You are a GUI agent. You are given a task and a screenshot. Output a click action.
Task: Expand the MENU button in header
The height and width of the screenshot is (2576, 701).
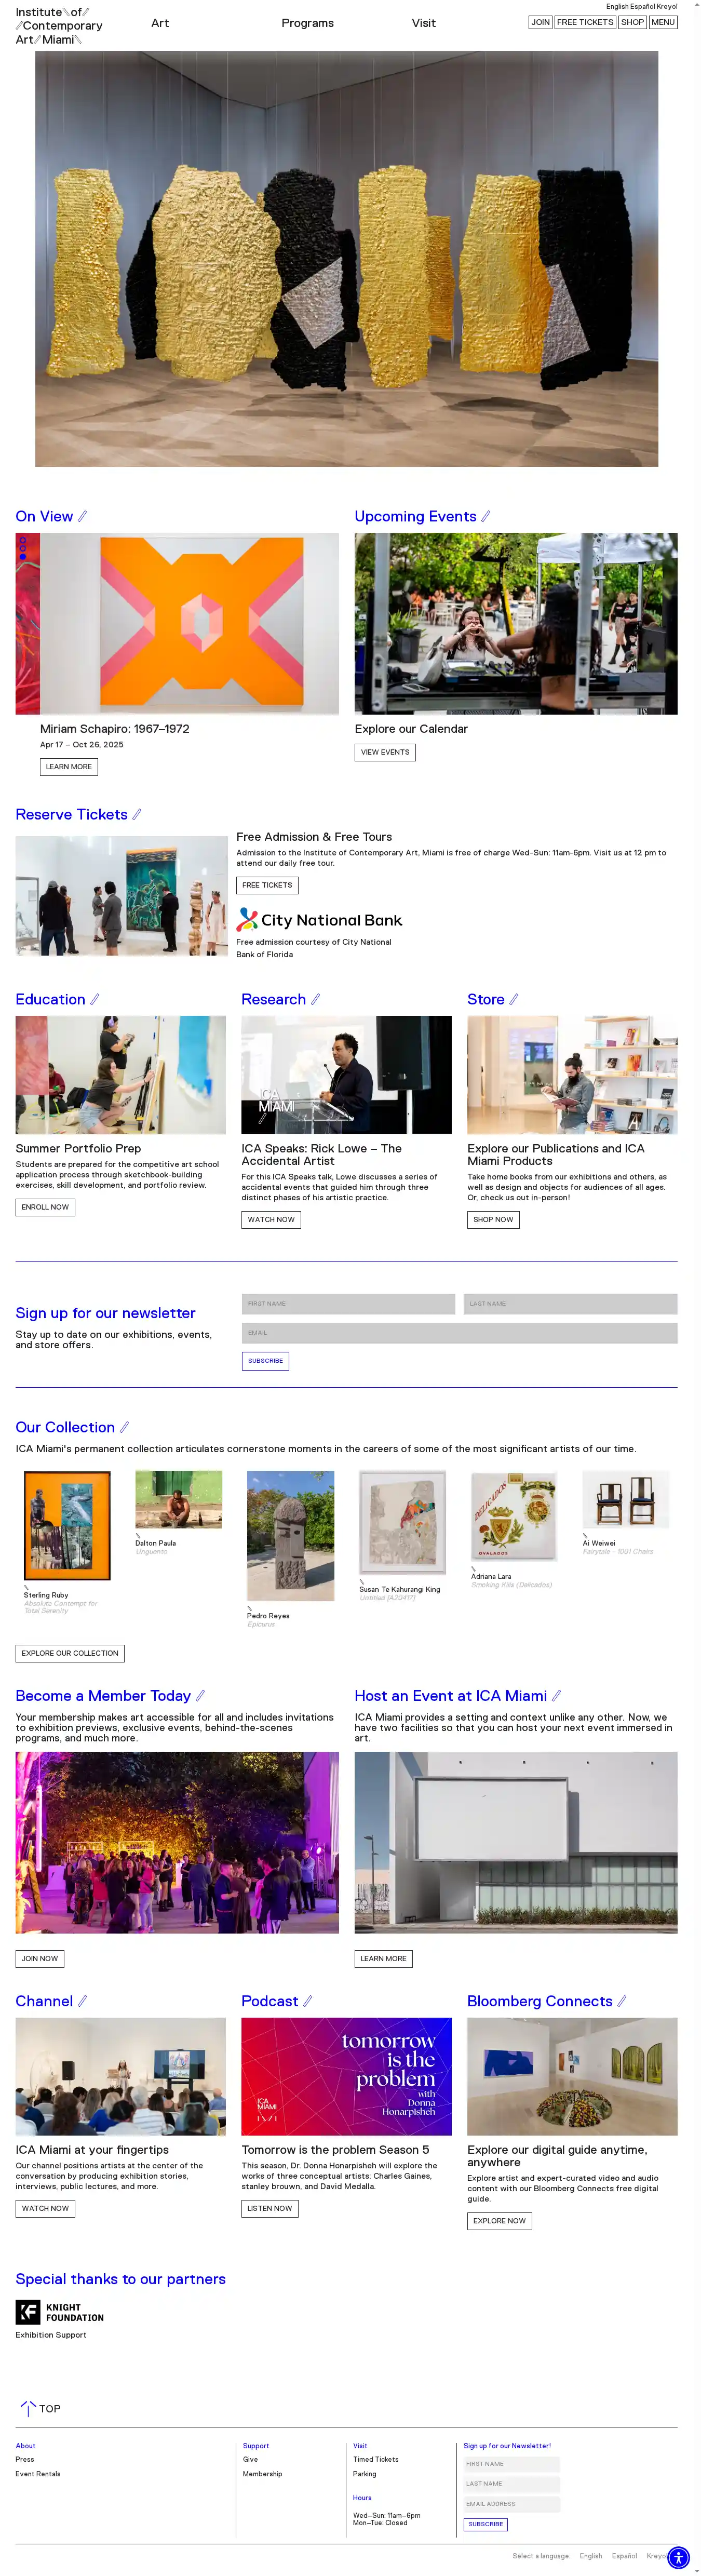pyautogui.click(x=663, y=22)
